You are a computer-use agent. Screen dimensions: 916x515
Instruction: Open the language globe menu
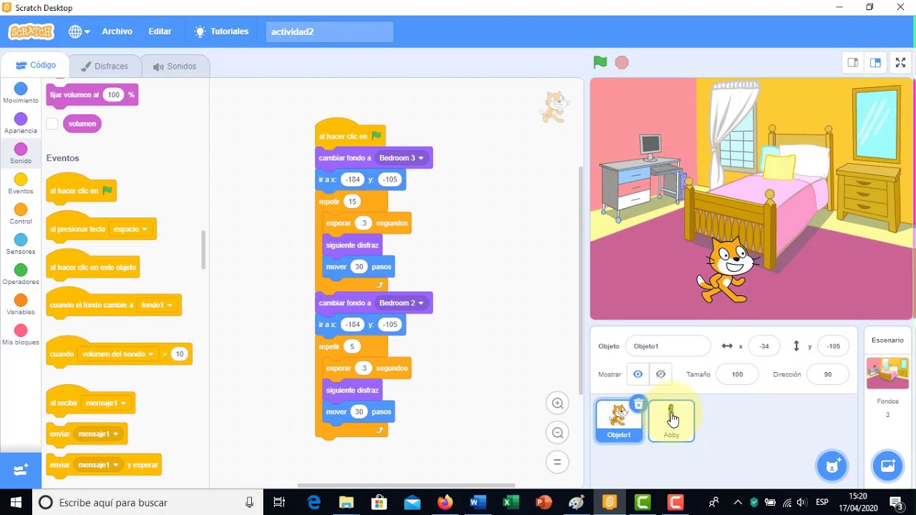click(79, 31)
